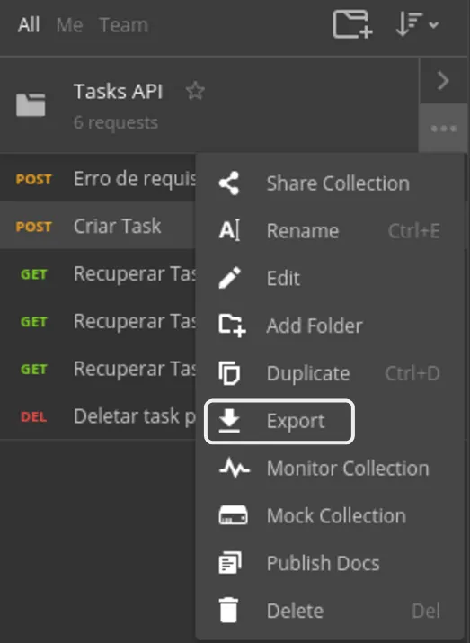The width and height of the screenshot is (470, 643).
Task: Switch to the Me tab
Action: pos(70,25)
